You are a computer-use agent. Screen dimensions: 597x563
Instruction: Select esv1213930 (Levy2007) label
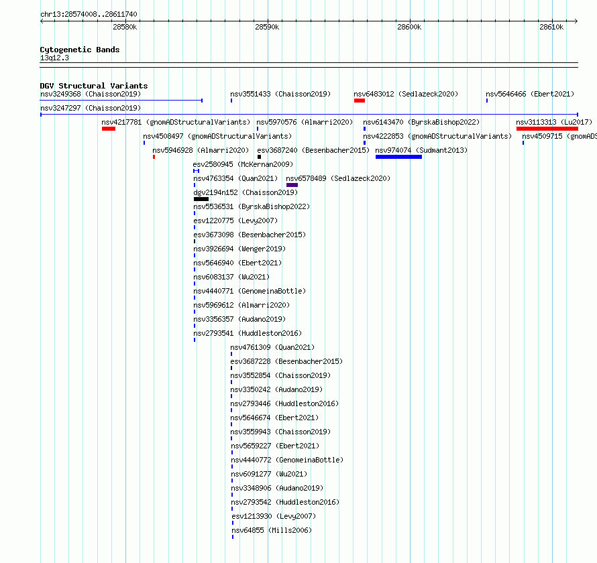click(274, 516)
